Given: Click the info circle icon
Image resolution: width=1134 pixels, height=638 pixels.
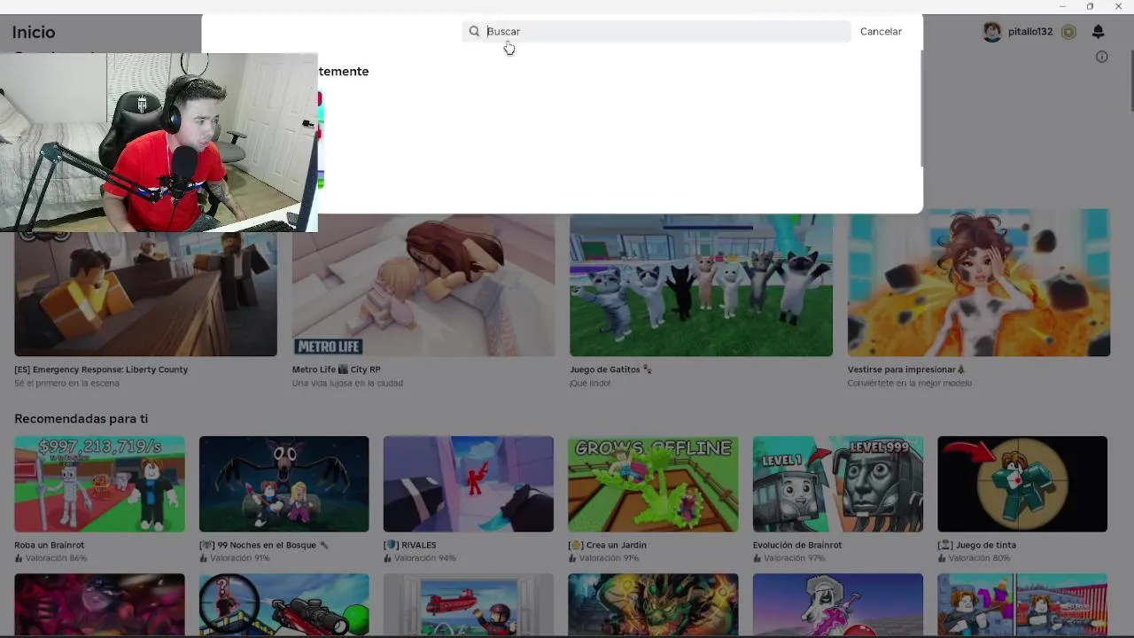Looking at the screenshot, I should [x=1102, y=57].
